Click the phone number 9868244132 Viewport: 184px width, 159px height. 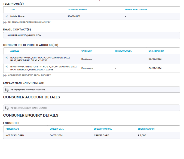click(74, 16)
